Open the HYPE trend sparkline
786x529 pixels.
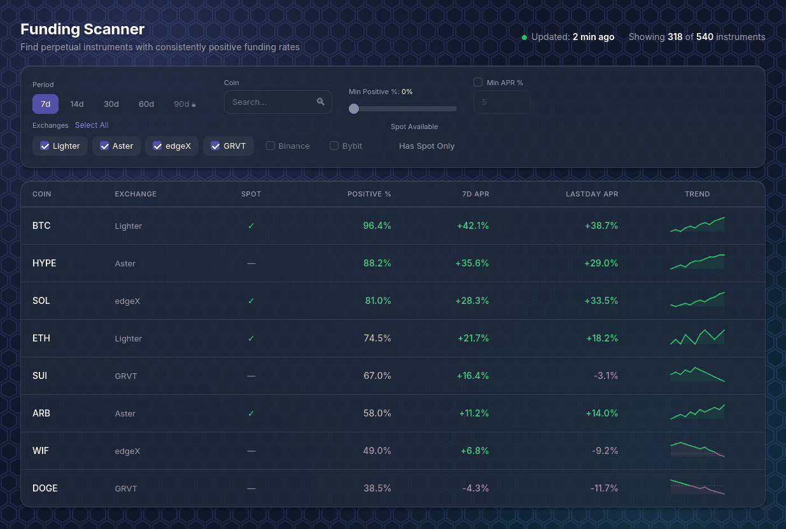pyautogui.click(x=698, y=262)
